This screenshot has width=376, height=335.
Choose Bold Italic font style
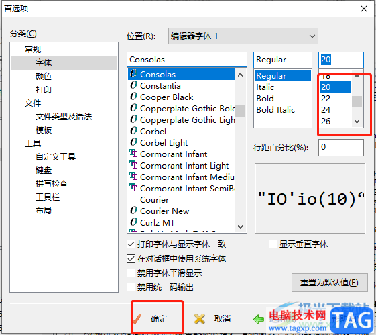coord(283,109)
